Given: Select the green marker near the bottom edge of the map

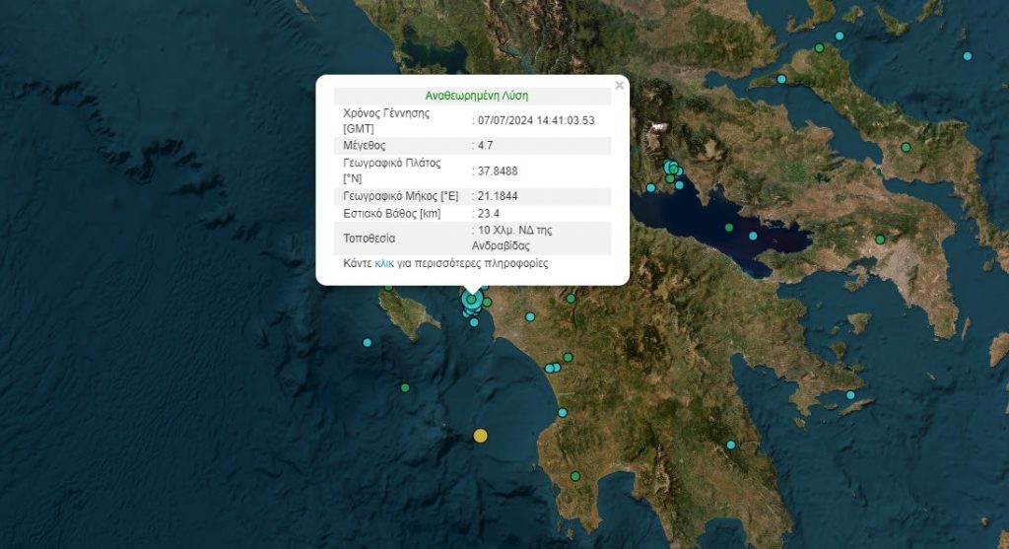Looking at the screenshot, I should click(574, 478).
